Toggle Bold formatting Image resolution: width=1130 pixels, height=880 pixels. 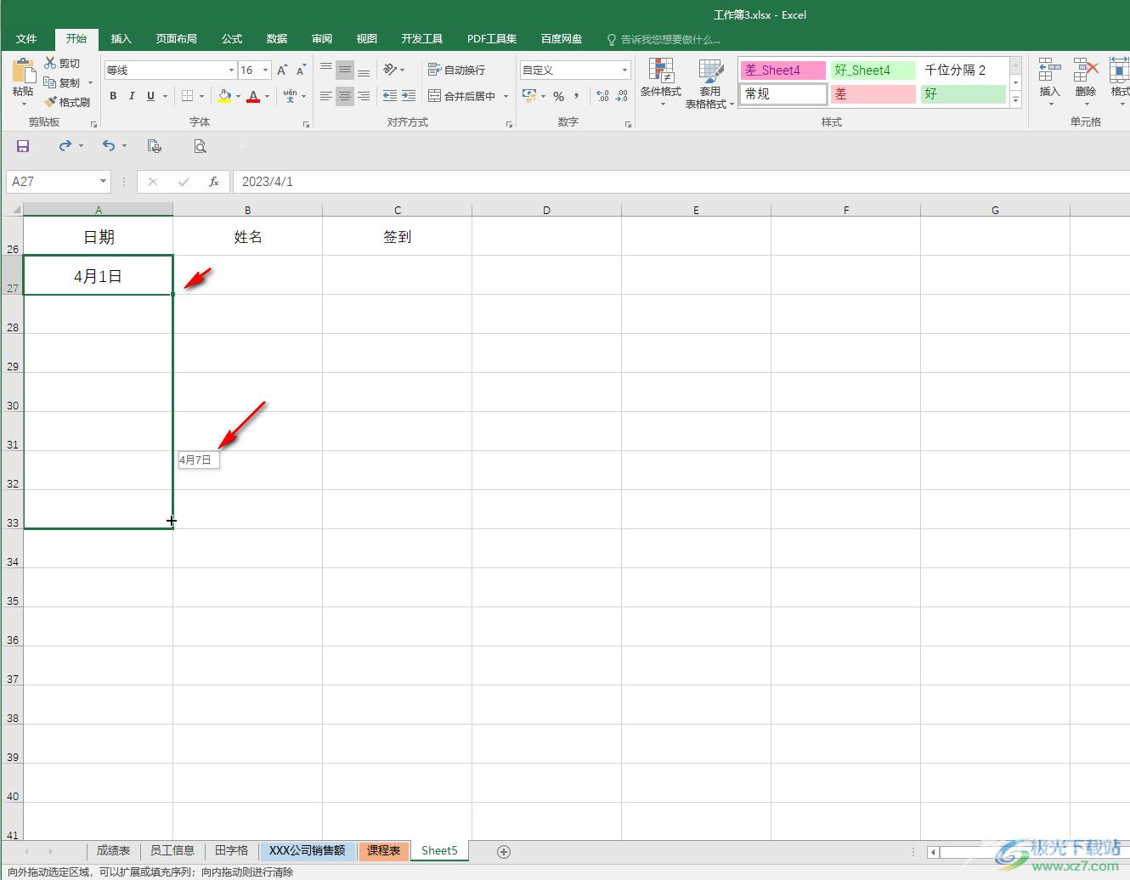pos(113,96)
